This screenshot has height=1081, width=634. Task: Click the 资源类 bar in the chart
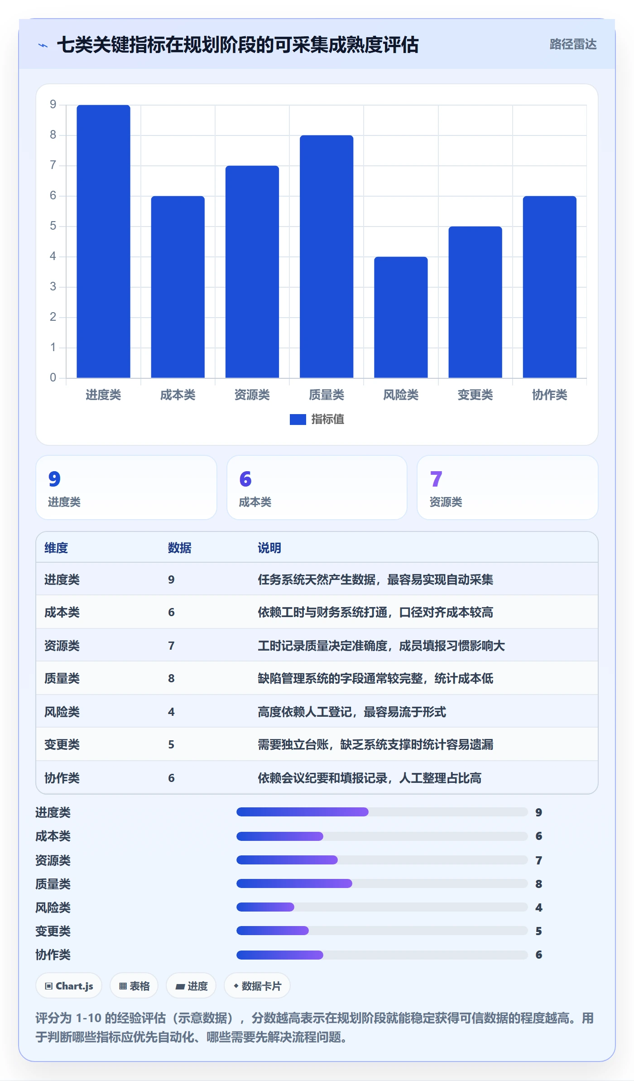point(252,272)
